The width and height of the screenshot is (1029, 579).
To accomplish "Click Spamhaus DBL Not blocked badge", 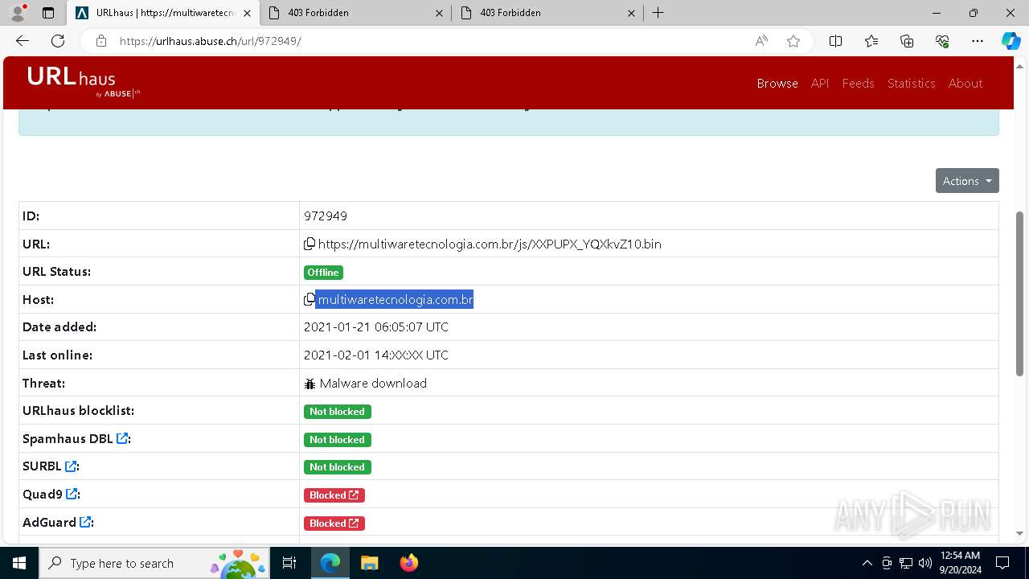I will pos(337,440).
